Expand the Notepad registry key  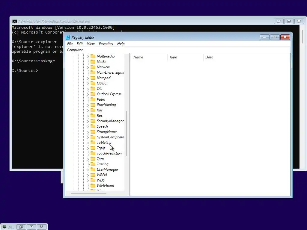(x=88, y=78)
